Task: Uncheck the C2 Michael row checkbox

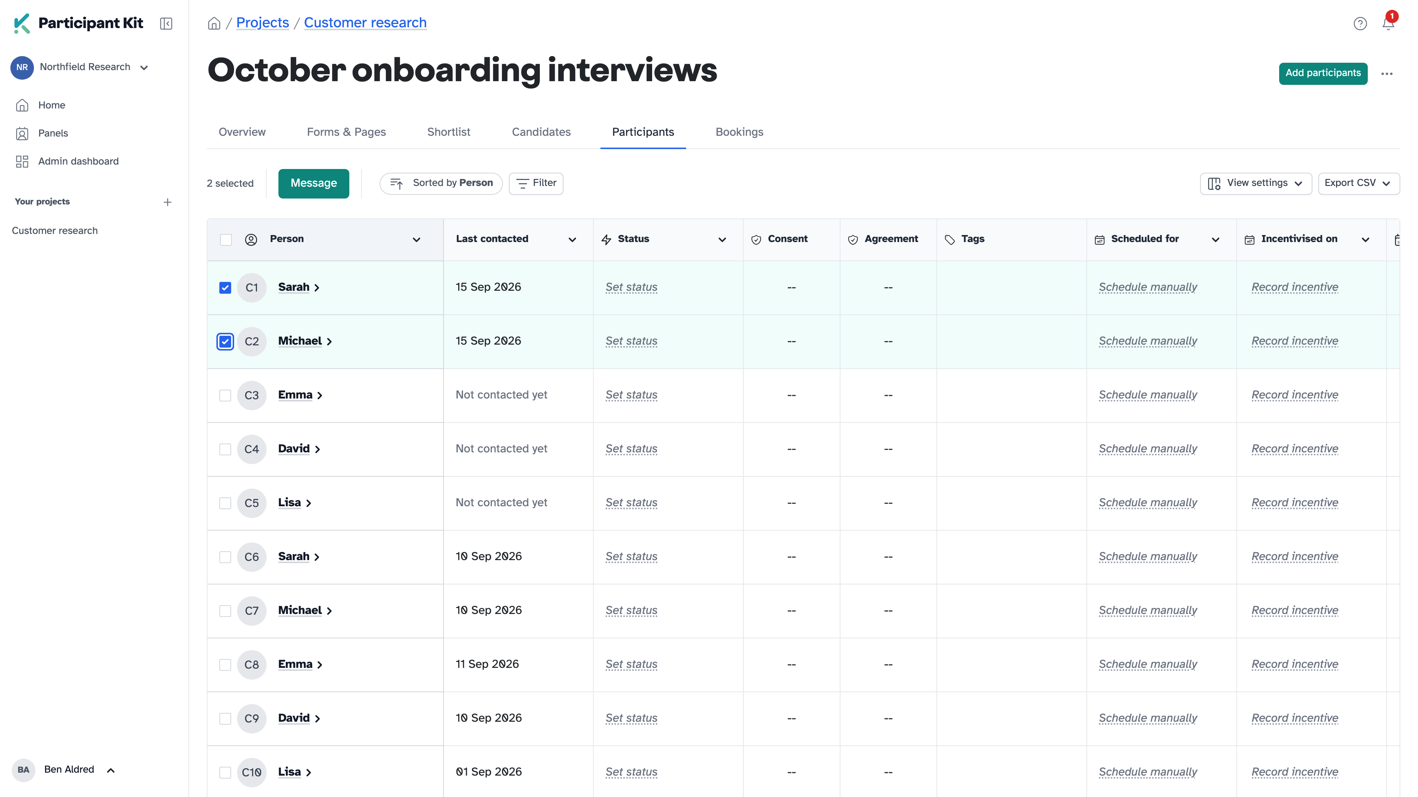Action: [x=225, y=342]
